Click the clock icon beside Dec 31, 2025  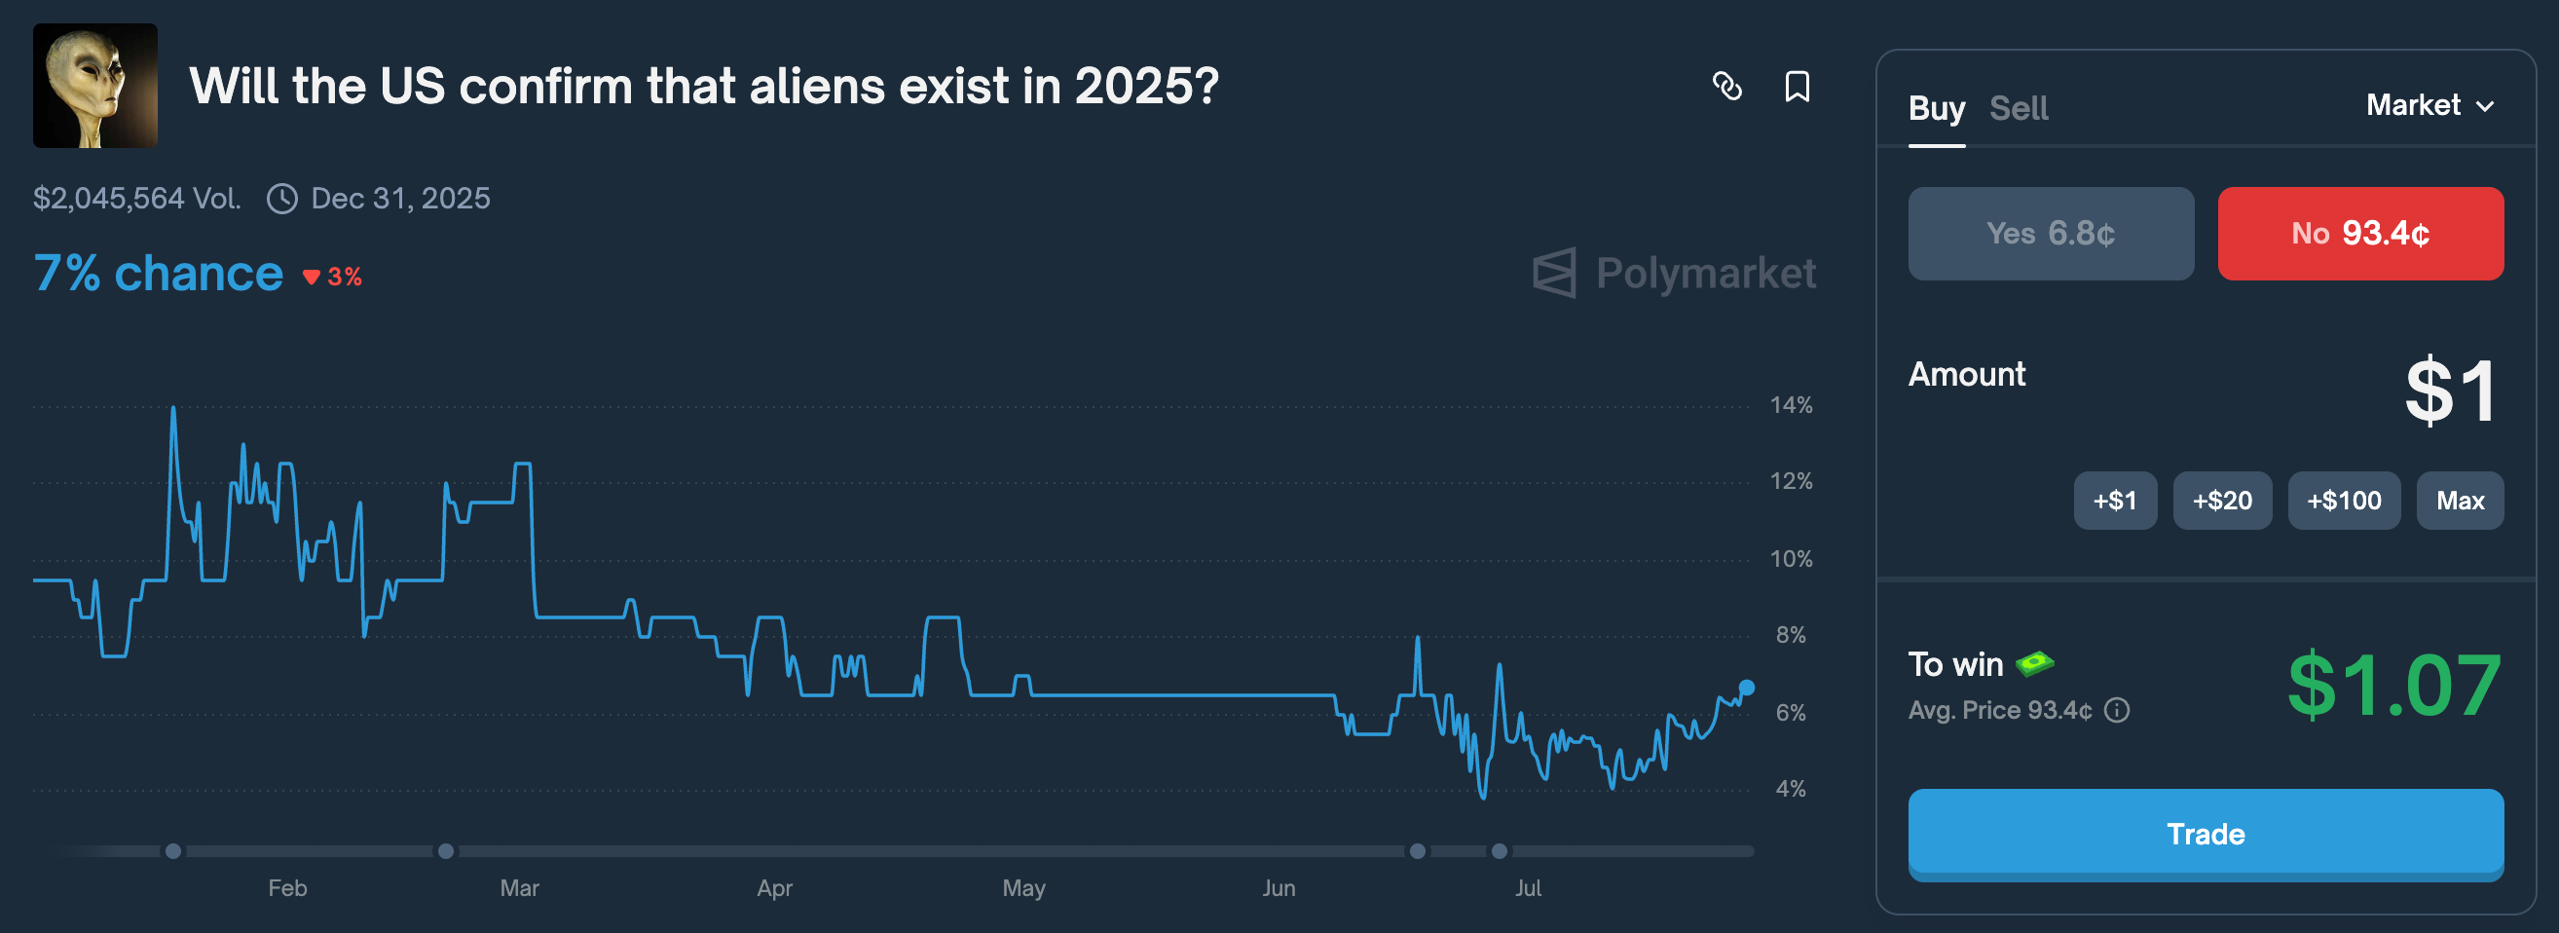tap(282, 199)
